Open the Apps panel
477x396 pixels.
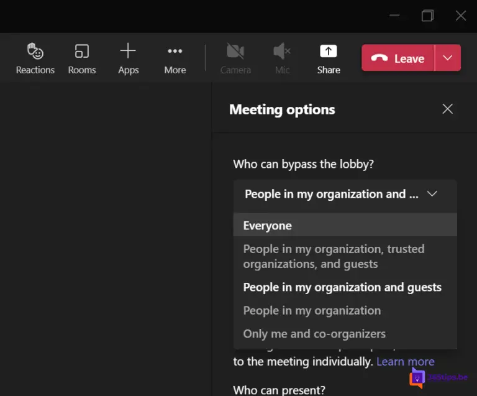pos(128,58)
